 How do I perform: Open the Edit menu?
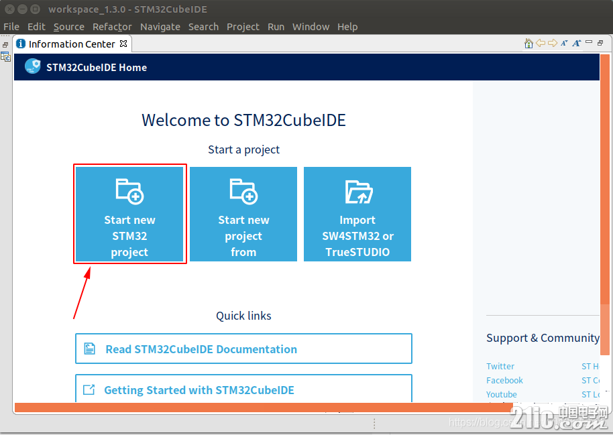[x=36, y=27]
